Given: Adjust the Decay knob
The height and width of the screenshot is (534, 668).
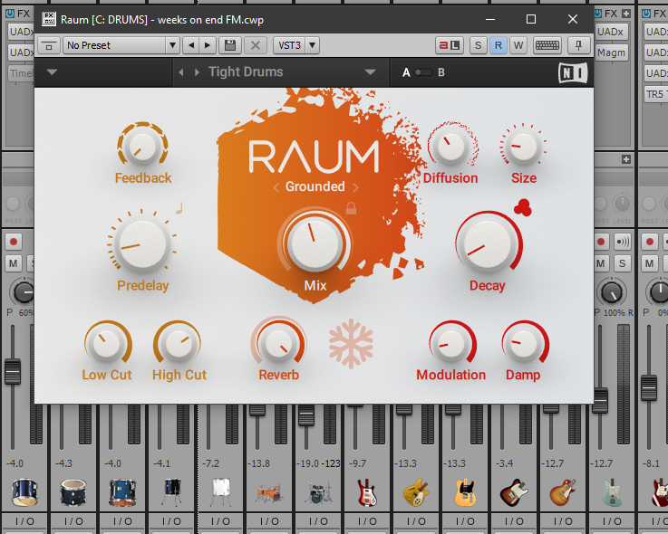Looking at the screenshot, I should [488, 244].
